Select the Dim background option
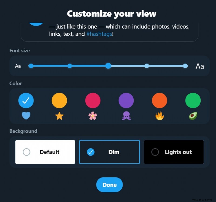Image resolution: width=216 pixels, height=202 pixels. pyautogui.click(x=110, y=152)
